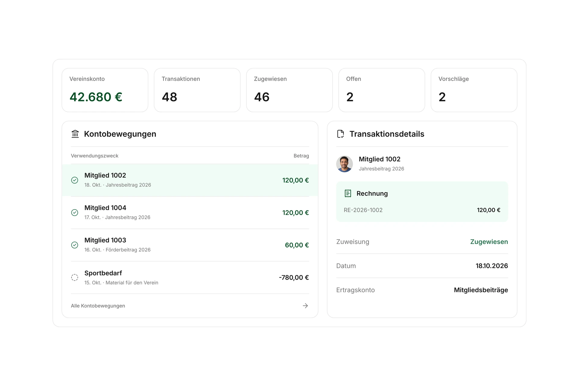Click the bank icon beside Kontobewegungen

(x=75, y=134)
